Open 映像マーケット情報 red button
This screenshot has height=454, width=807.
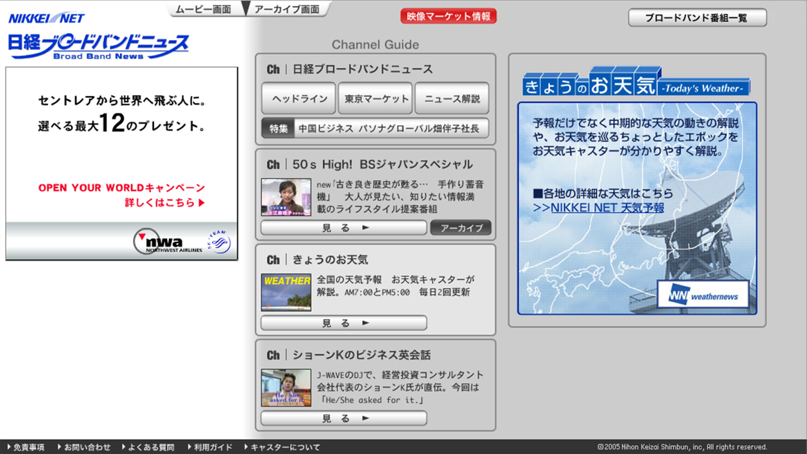448,16
